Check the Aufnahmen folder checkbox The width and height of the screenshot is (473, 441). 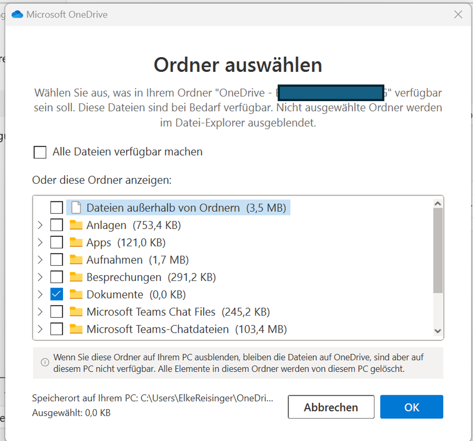(x=56, y=259)
